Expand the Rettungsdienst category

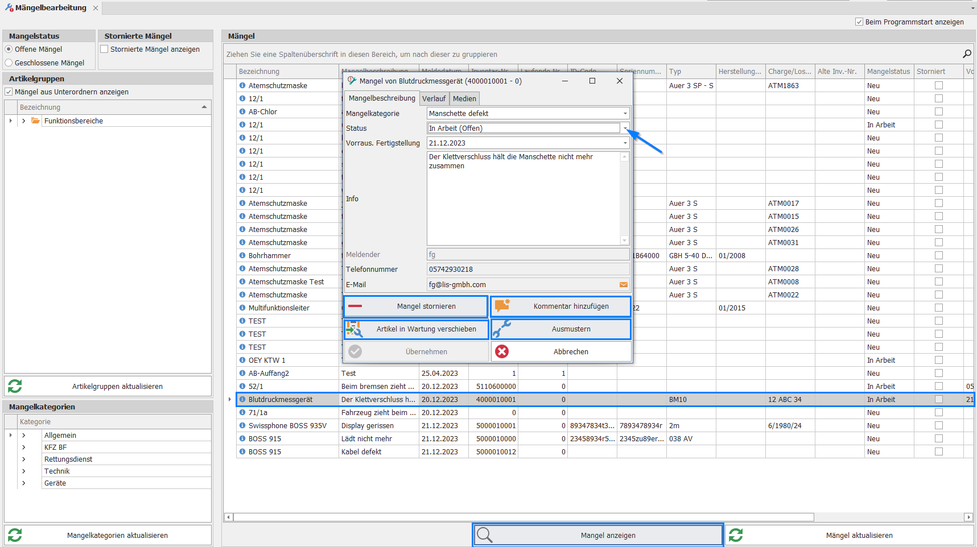24,459
